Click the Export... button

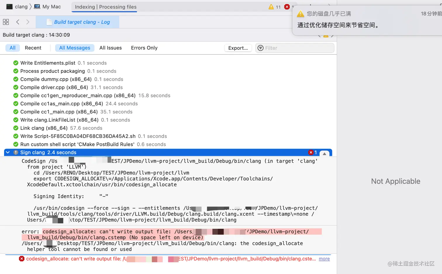[238, 48]
